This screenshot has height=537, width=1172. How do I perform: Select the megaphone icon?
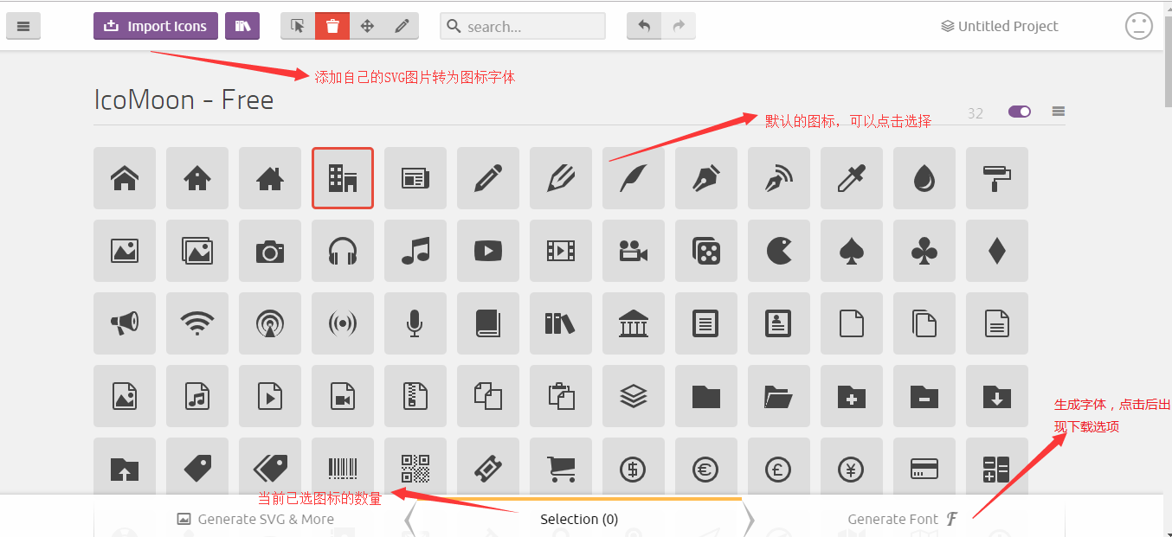(125, 323)
